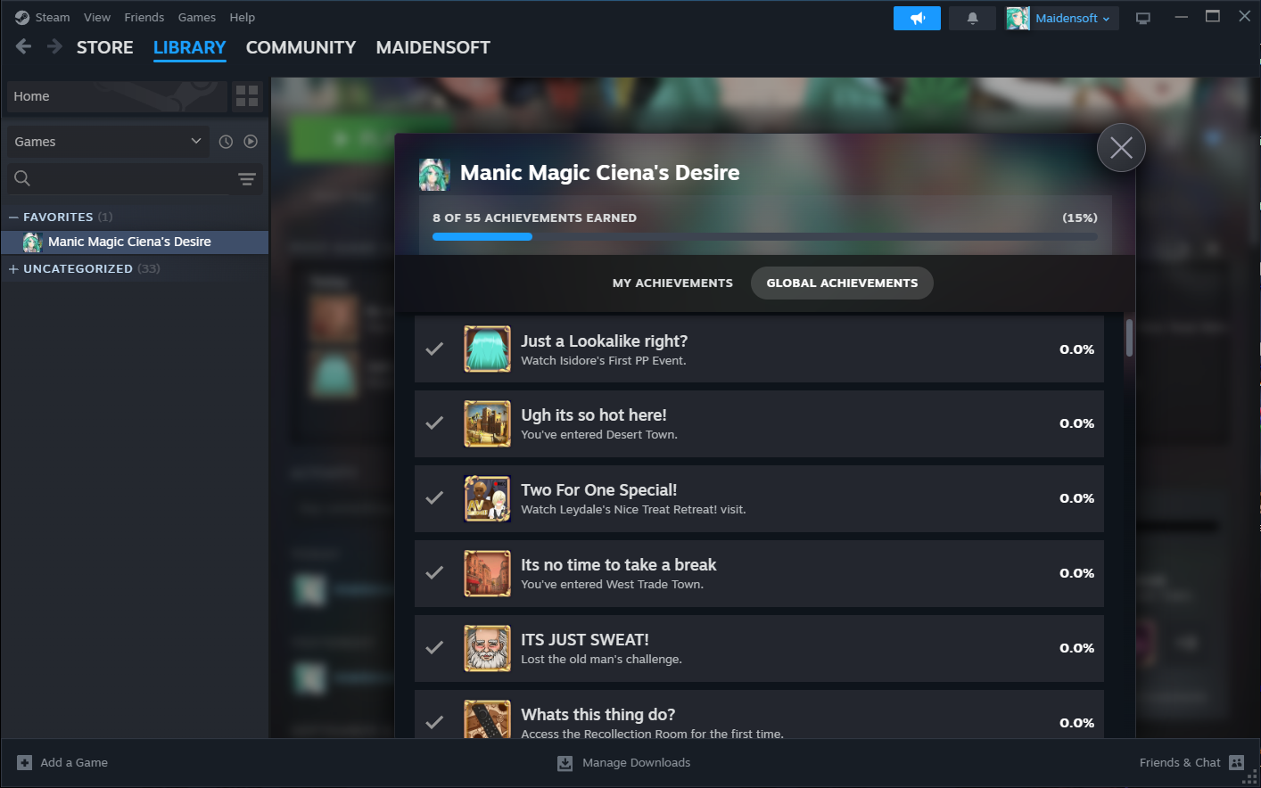This screenshot has width=1261, height=788.
Task: Open the Steam menu
Action: (53, 18)
